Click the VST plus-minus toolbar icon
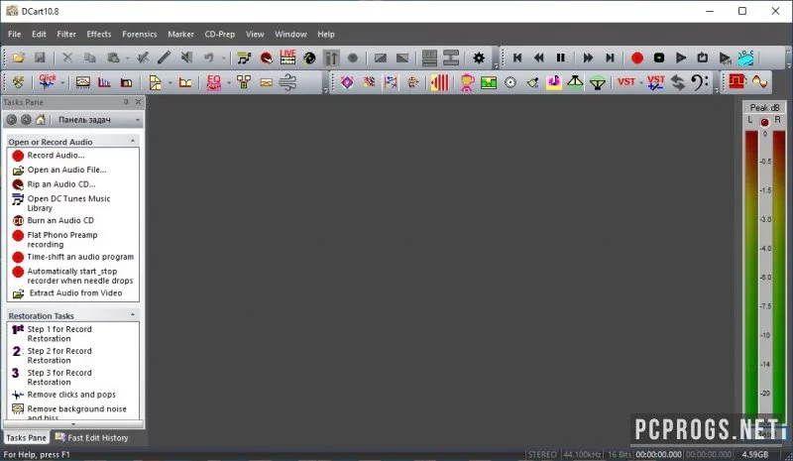This screenshot has height=461, width=793. point(656,82)
